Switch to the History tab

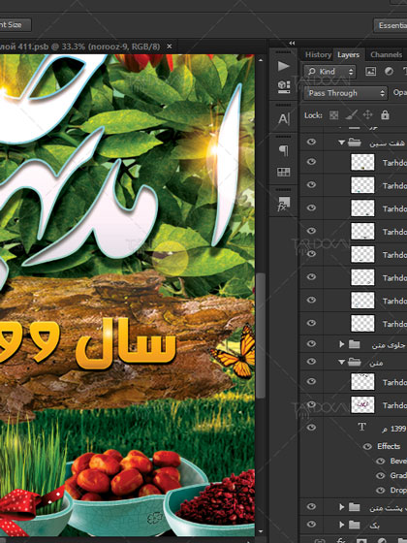(x=318, y=54)
